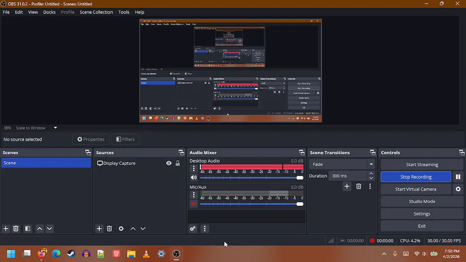Open Settings from Controls panel

(x=422, y=213)
